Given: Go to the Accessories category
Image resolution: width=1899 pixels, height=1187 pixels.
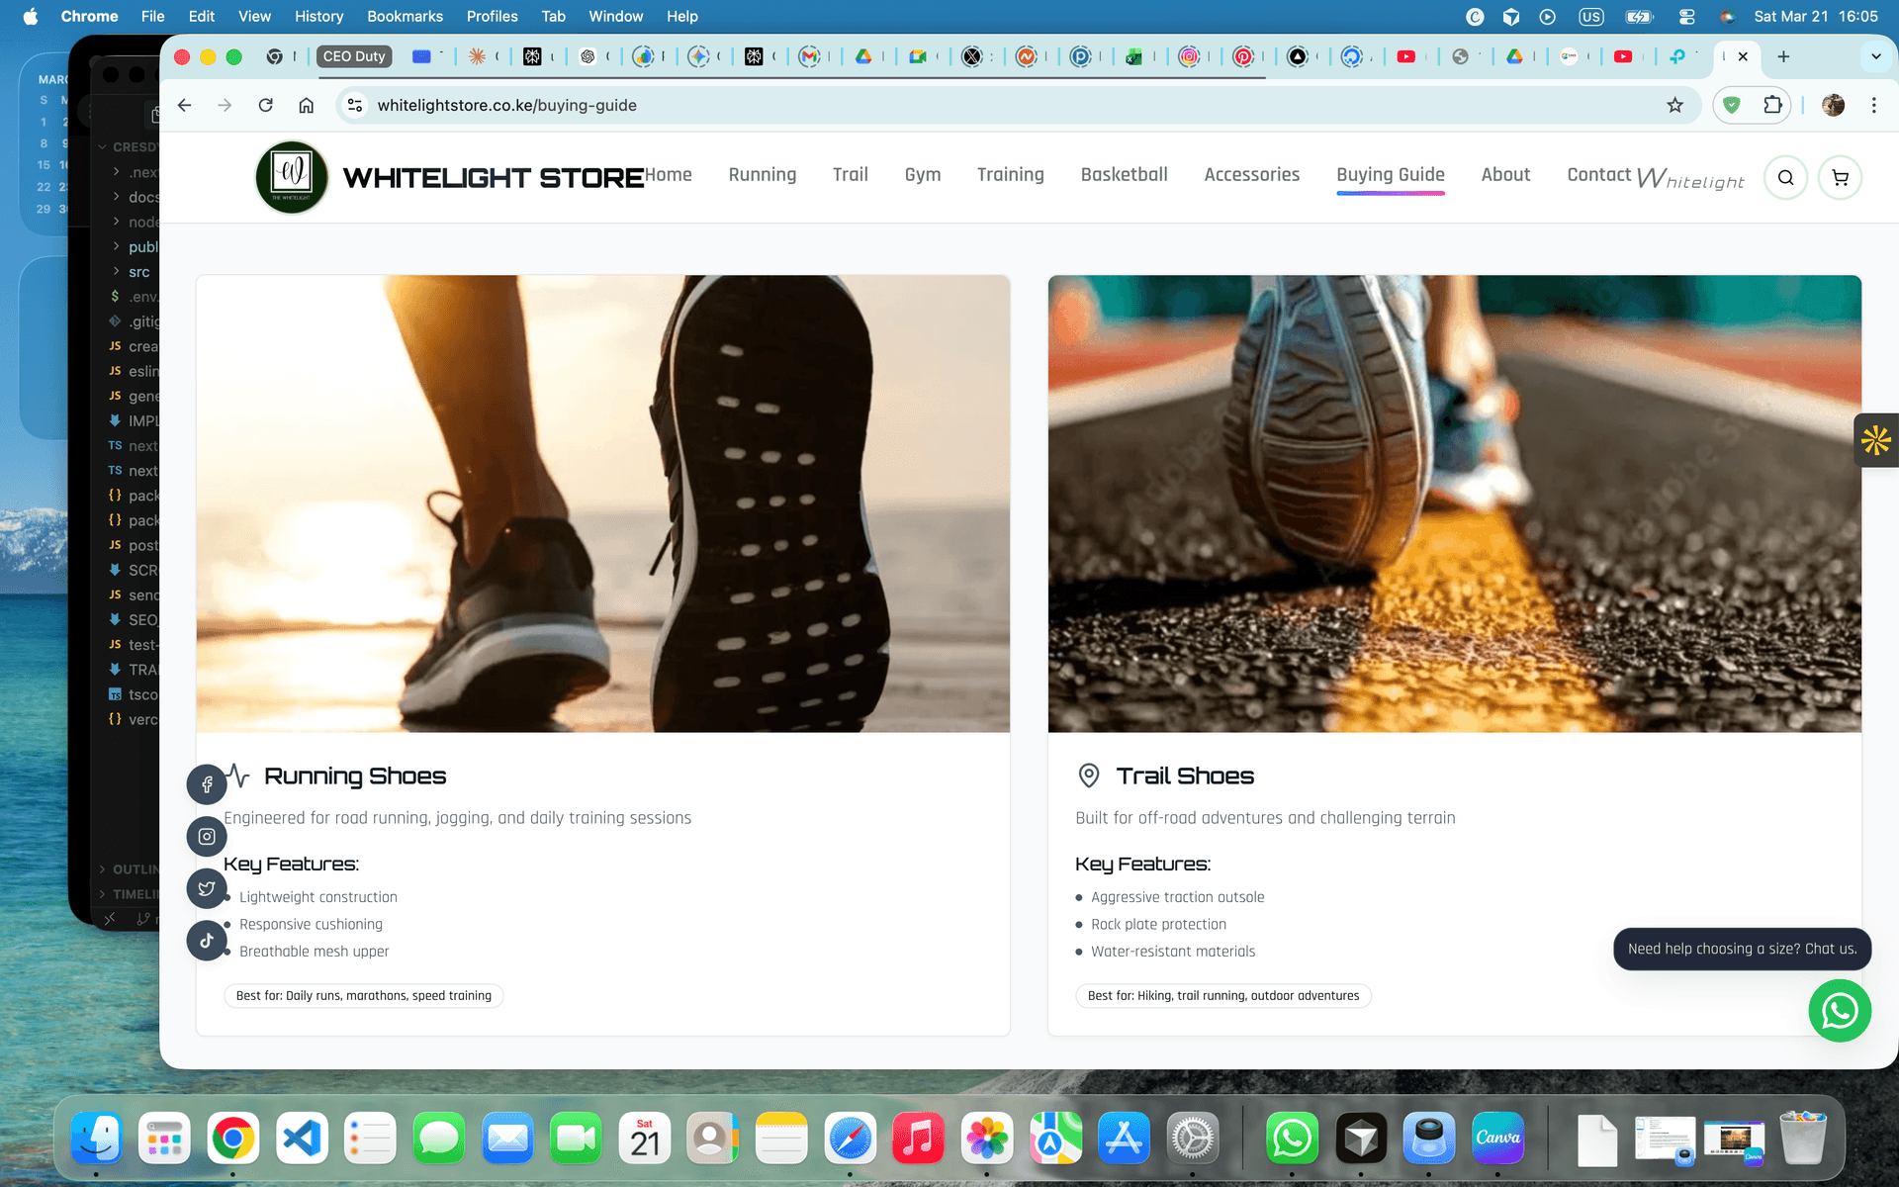Looking at the screenshot, I should point(1251,175).
